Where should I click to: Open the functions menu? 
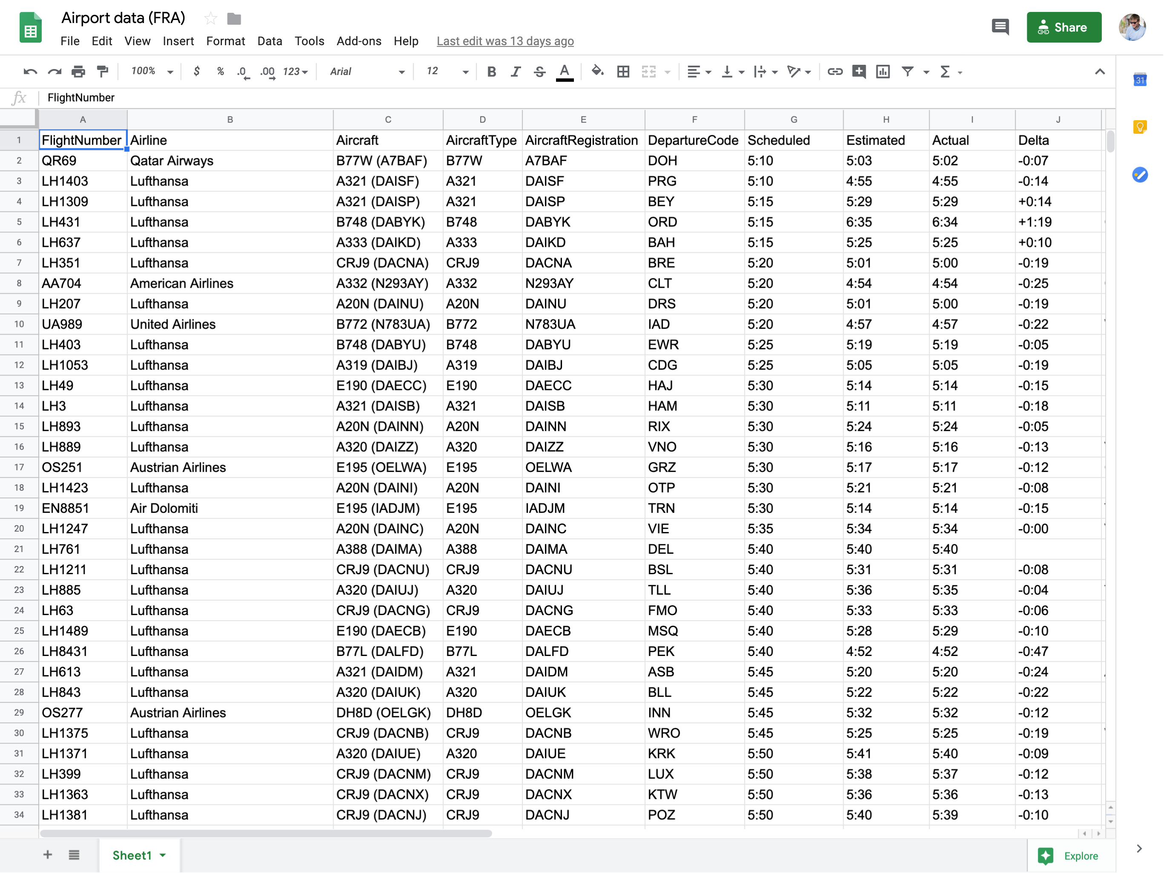pos(945,72)
